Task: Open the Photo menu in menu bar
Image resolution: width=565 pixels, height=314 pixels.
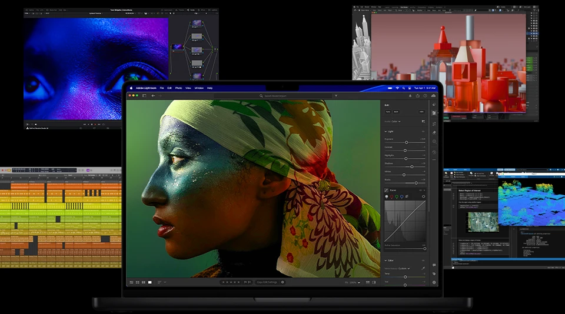Action: click(x=178, y=88)
